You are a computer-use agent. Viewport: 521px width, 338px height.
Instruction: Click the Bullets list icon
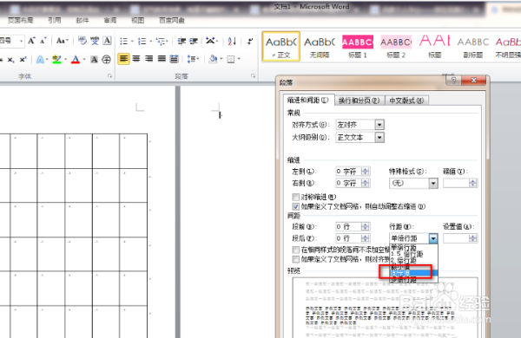coord(123,41)
